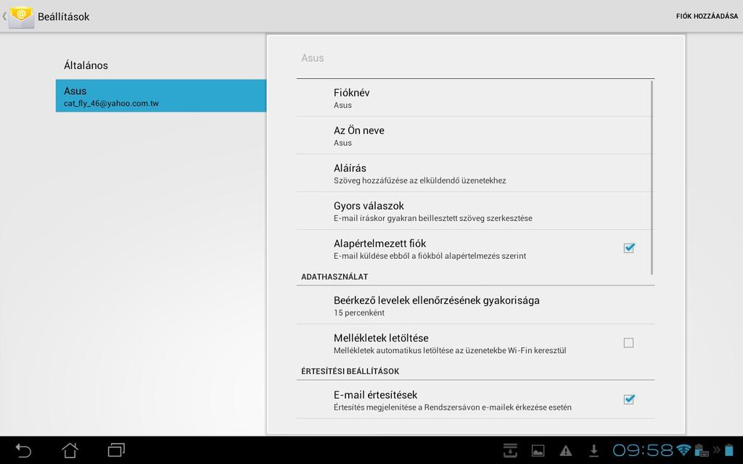Enable the Mellékletek letöltése checkbox
The height and width of the screenshot is (464, 743).
point(628,343)
